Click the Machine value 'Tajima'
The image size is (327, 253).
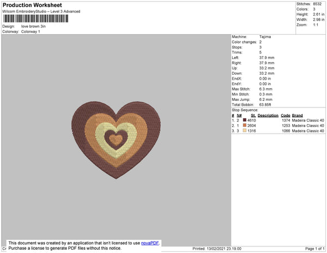click(x=265, y=37)
